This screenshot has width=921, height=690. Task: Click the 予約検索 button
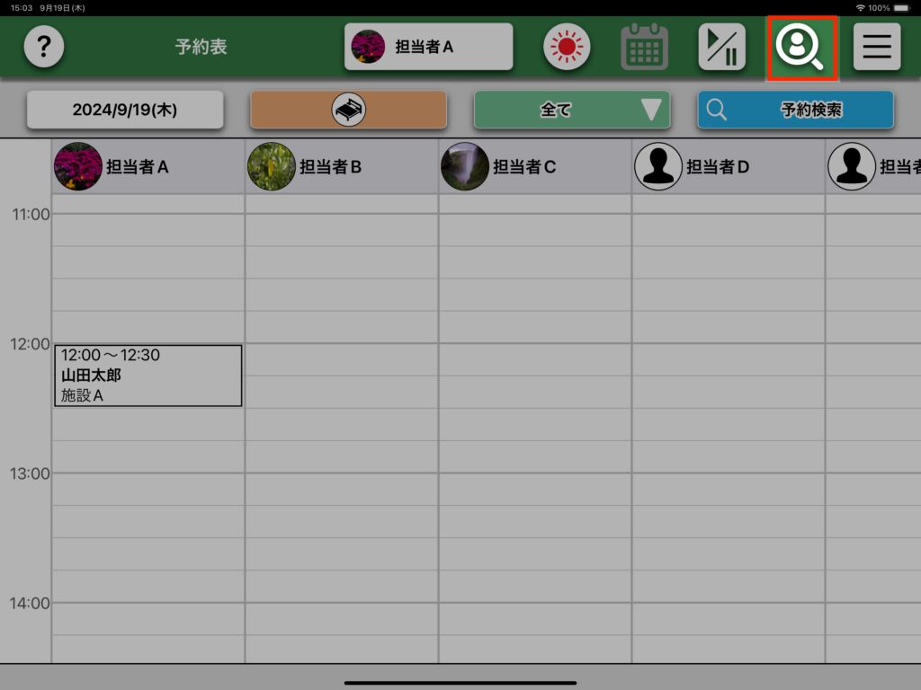[x=795, y=110]
